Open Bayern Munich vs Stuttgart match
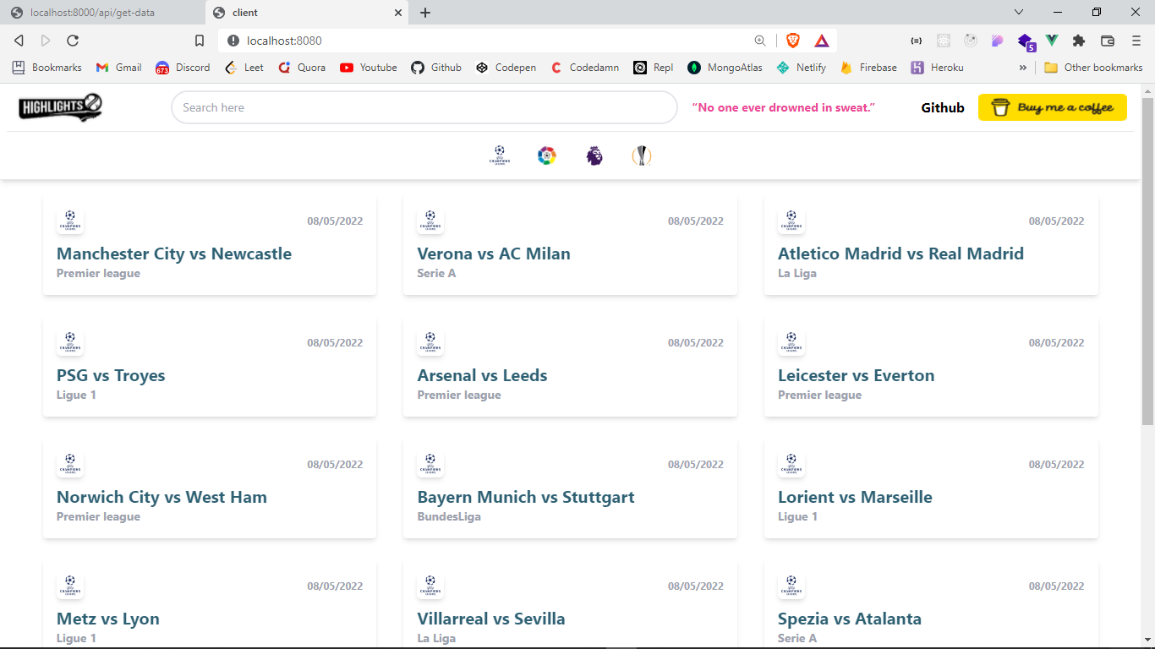Image resolution: width=1155 pixels, height=649 pixels. [x=570, y=488]
